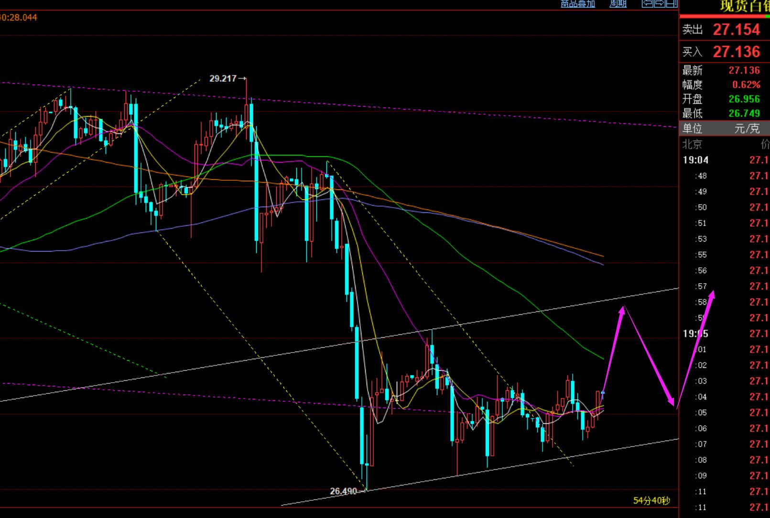Viewport: 770px width, 518px height.
Task: Click the 26.490 low price label
Action: (x=343, y=491)
